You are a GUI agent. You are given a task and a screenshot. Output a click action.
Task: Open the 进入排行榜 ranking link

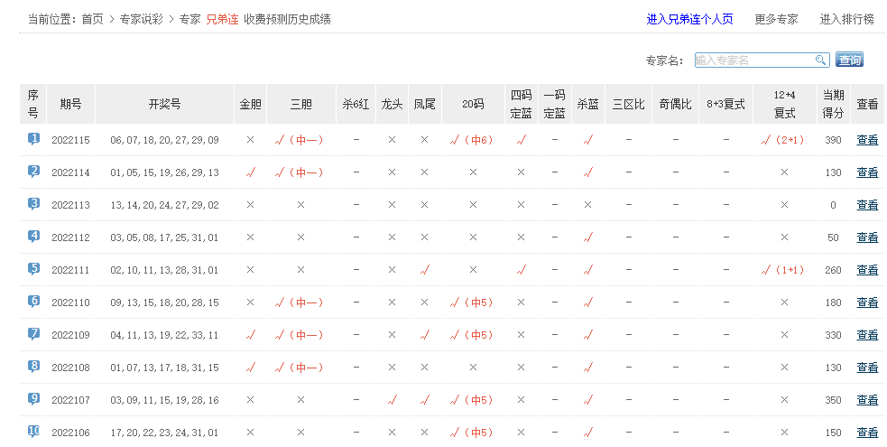tap(846, 19)
